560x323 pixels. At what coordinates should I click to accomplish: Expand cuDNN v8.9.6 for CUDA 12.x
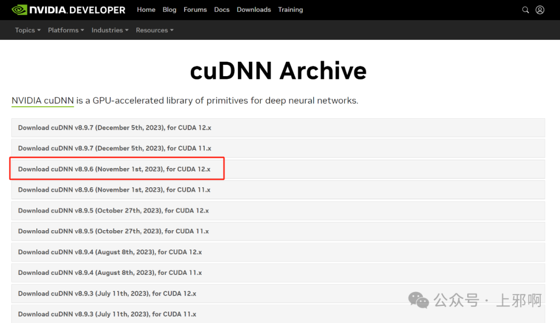pos(278,169)
